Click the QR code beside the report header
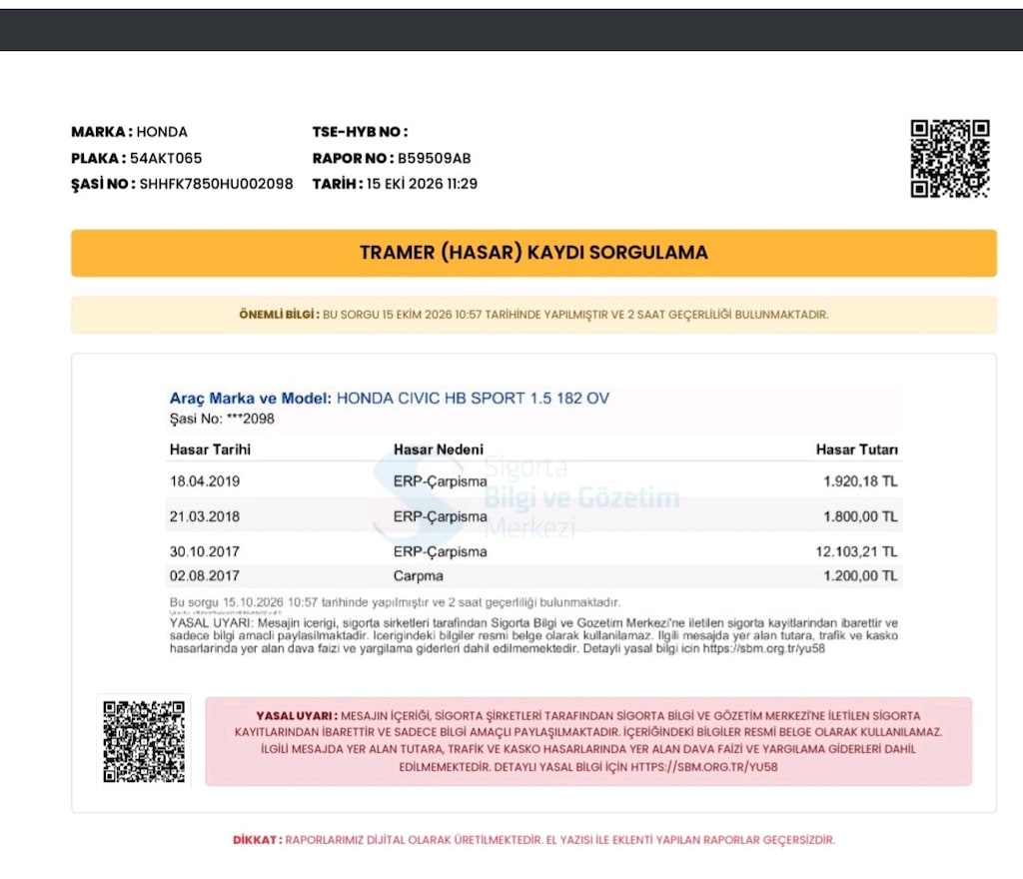 click(x=950, y=158)
